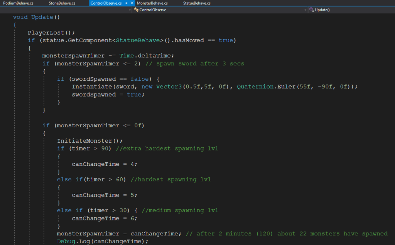The width and height of the screenshot is (395, 245).
Task: Expand the project scope dropdown arrow
Action: (130, 10)
